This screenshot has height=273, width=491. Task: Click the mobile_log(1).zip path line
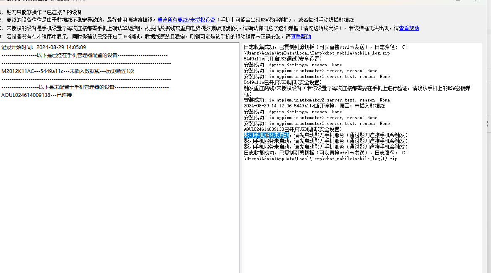pyautogui.click(x=321, y=159)
